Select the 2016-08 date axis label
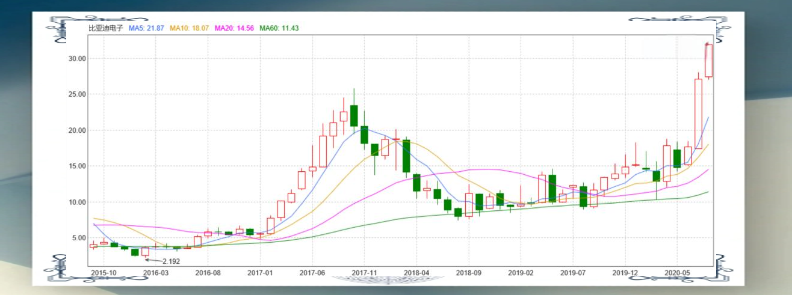The width and height of the screenshot is (792, 295). pyautogui.click(x=208, y=273)
